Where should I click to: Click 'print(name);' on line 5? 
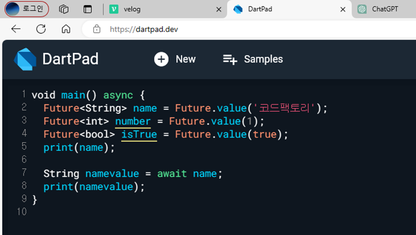point(79,148)
